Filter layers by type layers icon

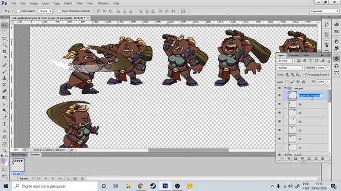tap(311, 61)
